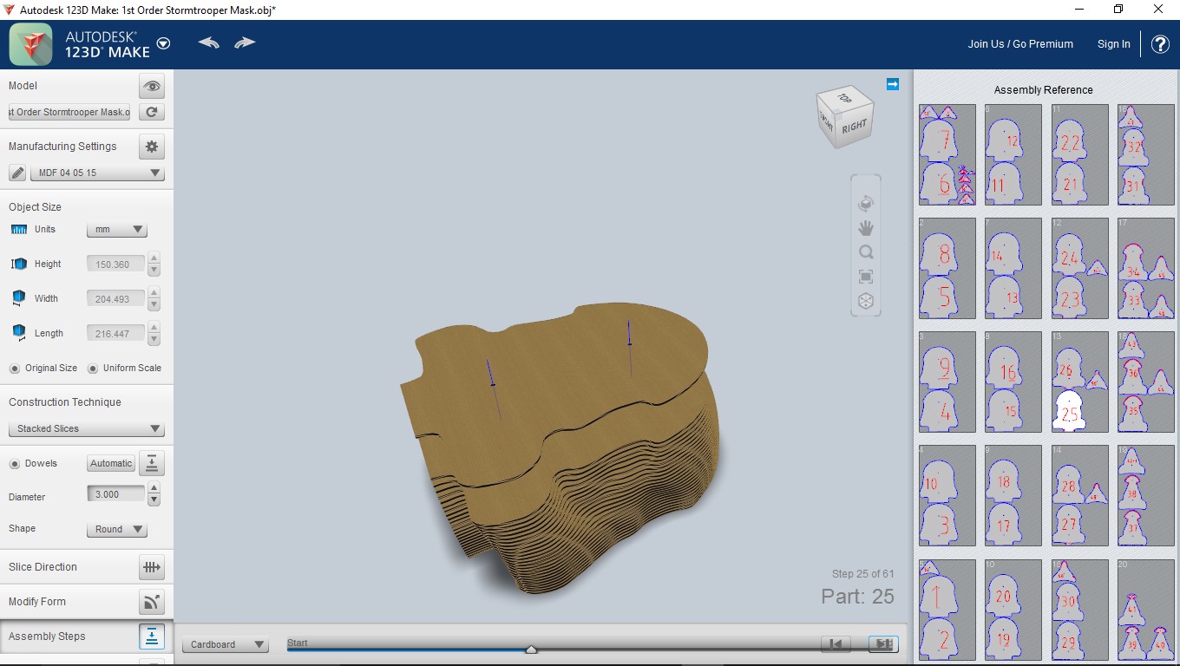Click the Width value field
This screenshot has height=666, width=1180.
pos(115,299)
